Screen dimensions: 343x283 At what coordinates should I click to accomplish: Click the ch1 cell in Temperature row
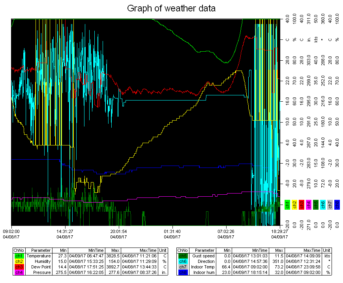[x=18, y=256]
